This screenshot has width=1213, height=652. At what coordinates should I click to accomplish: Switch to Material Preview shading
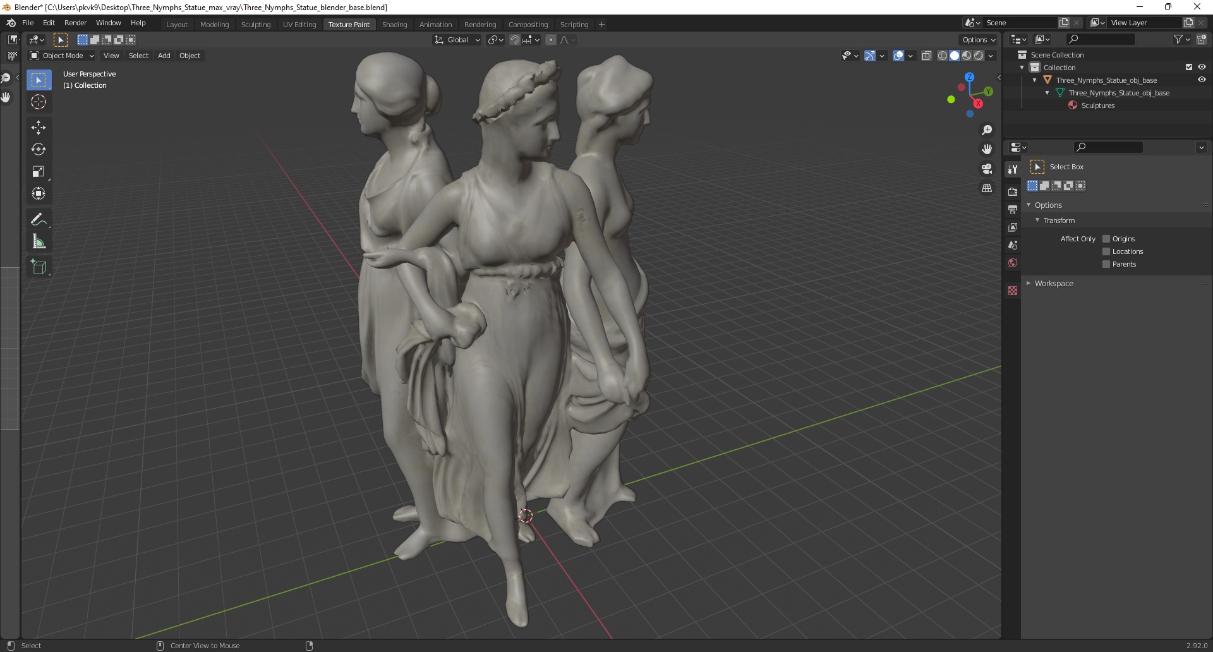(967, 56)
